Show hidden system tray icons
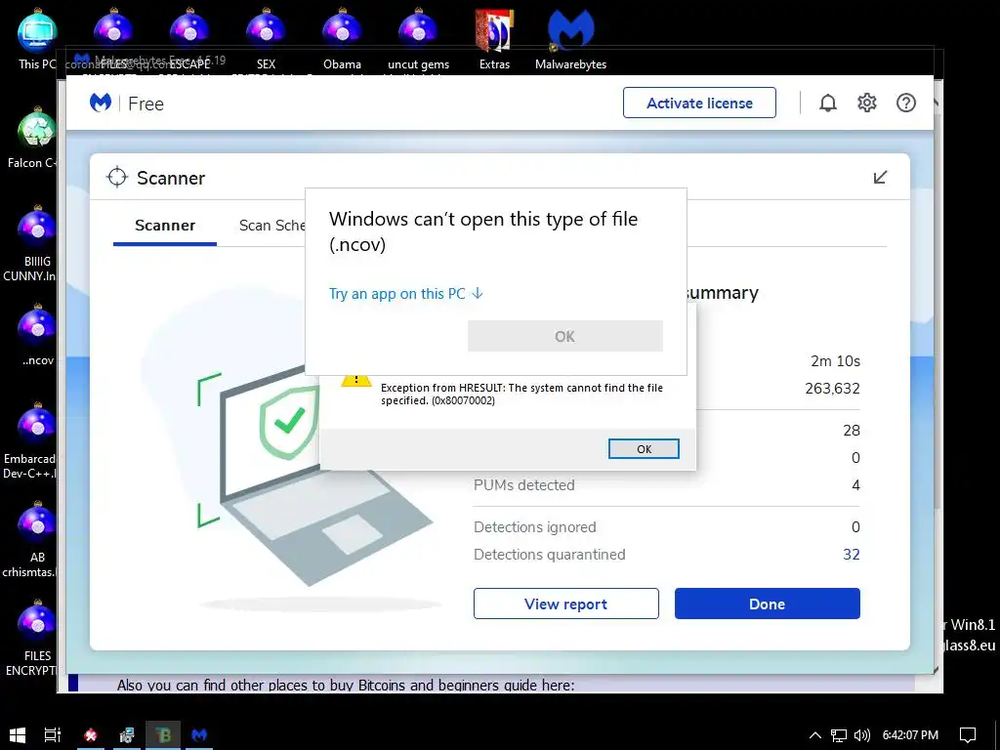Image resolution: width=1000 pixels, height=750 pixels. pyautogui.click(x=815, y=735)
